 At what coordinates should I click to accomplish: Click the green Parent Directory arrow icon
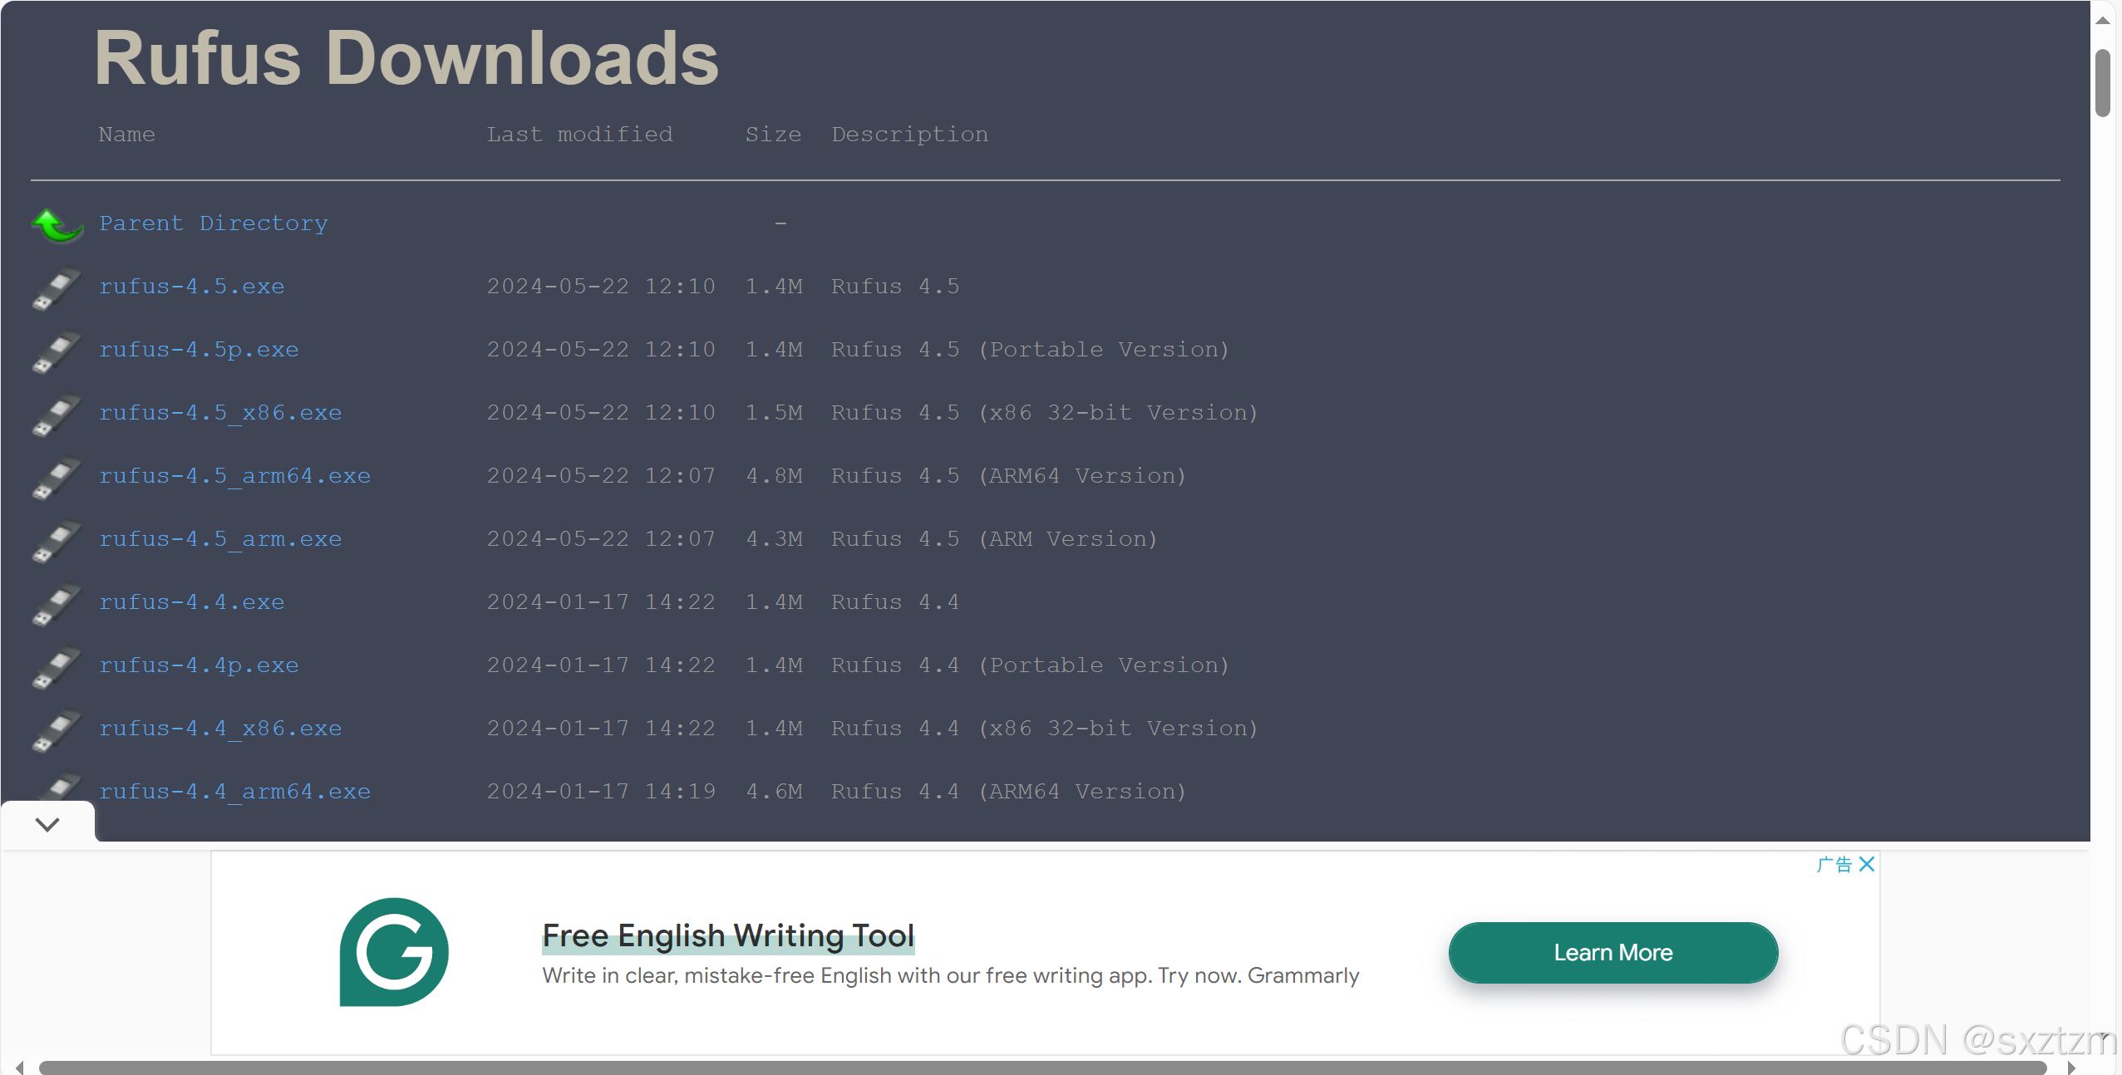point(57,225)
